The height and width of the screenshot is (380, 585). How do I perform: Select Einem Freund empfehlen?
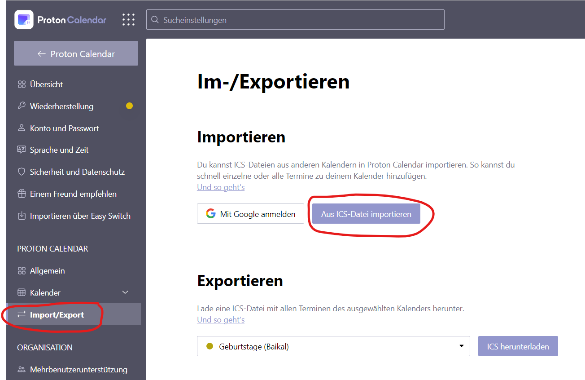click(74, 194)
